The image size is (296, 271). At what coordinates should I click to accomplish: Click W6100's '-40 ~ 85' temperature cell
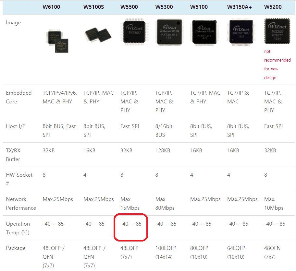pyautogui.click(x=53, y=224)
